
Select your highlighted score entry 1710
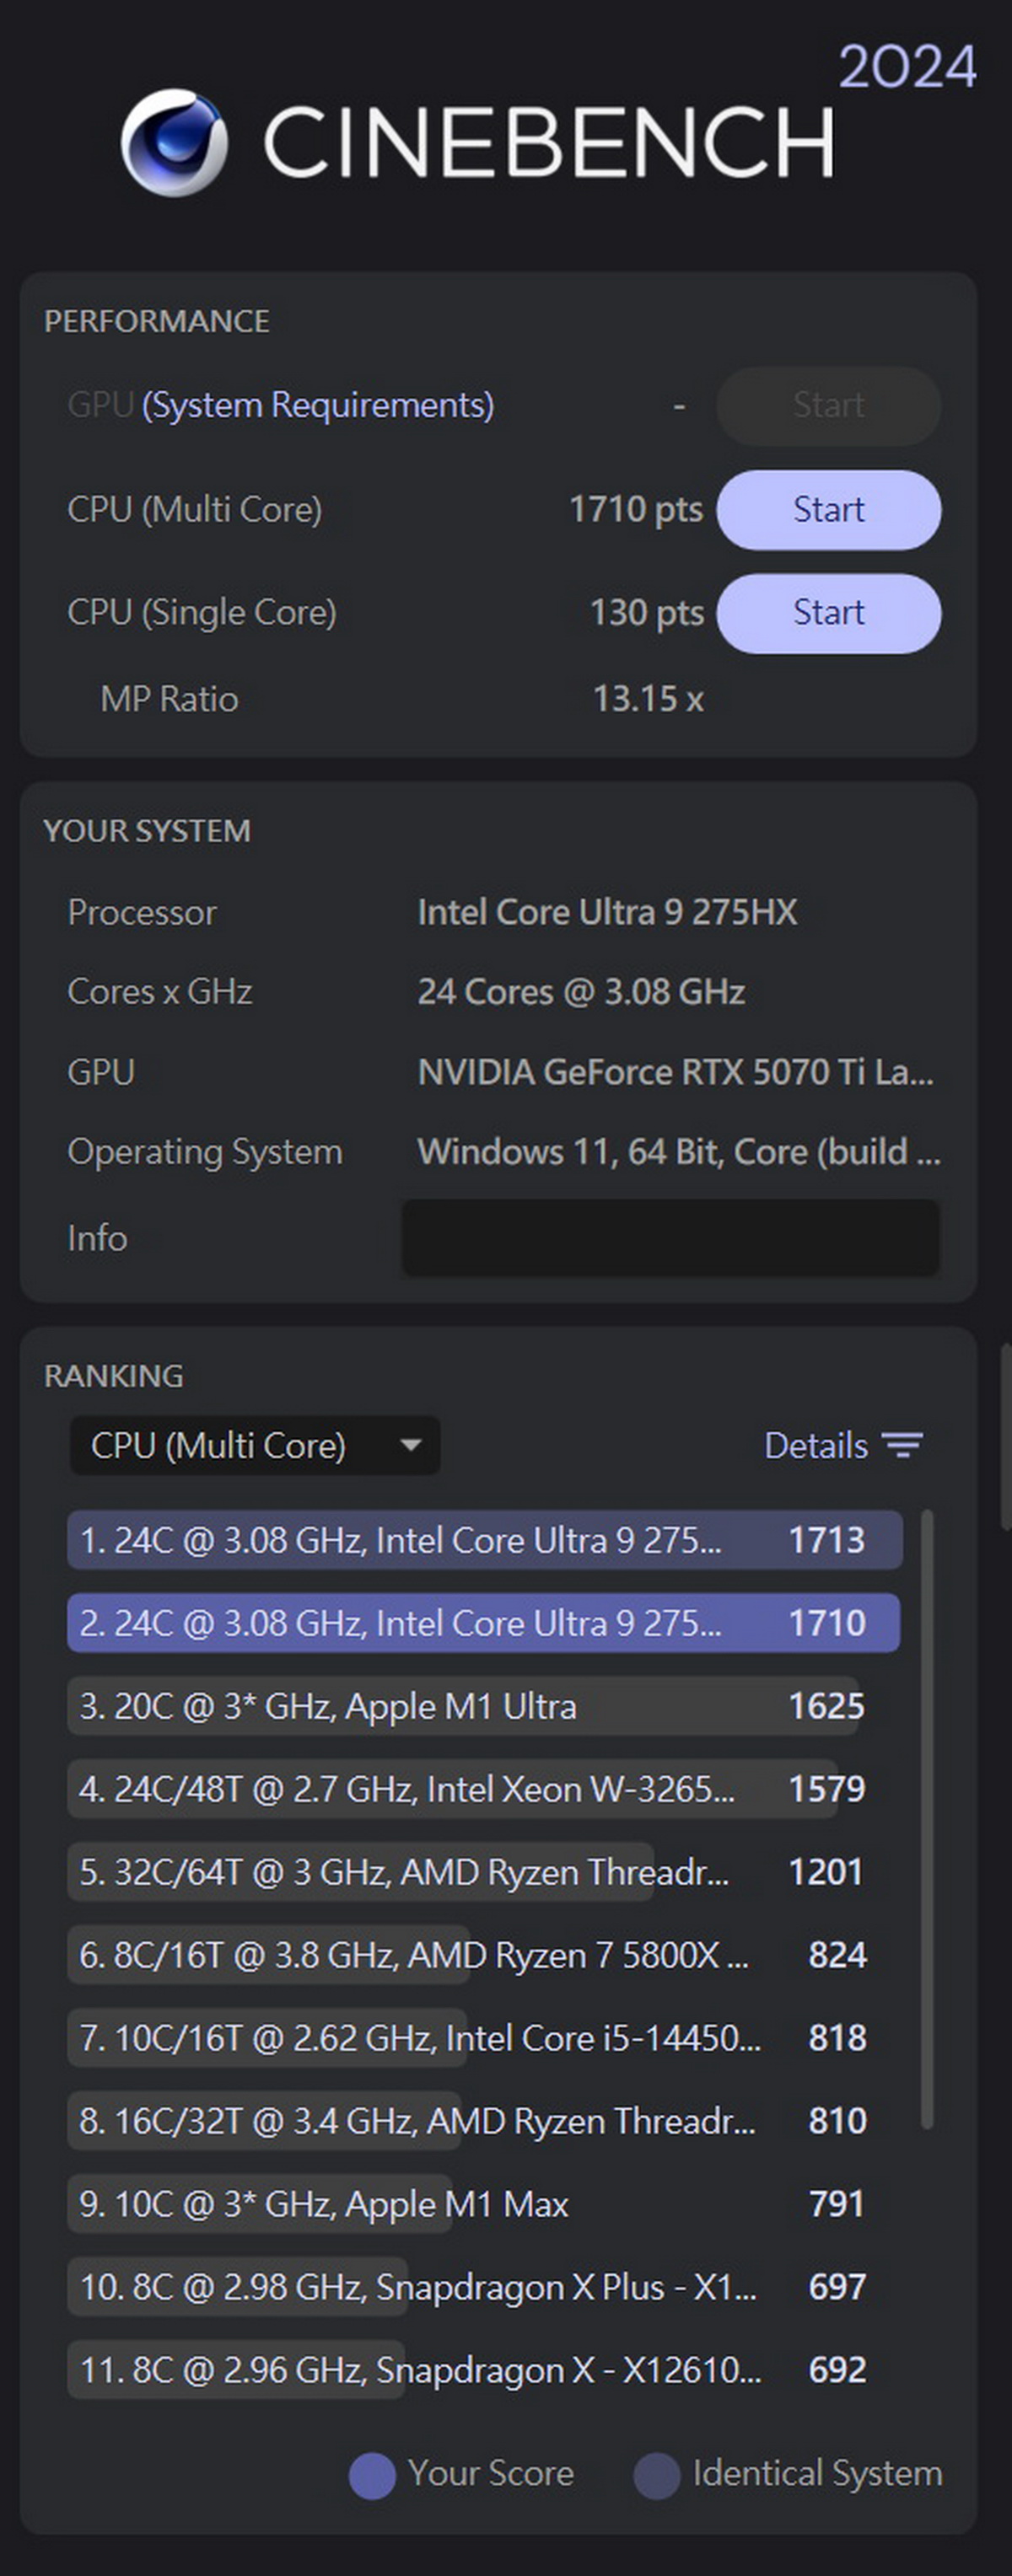point(484,1623)
